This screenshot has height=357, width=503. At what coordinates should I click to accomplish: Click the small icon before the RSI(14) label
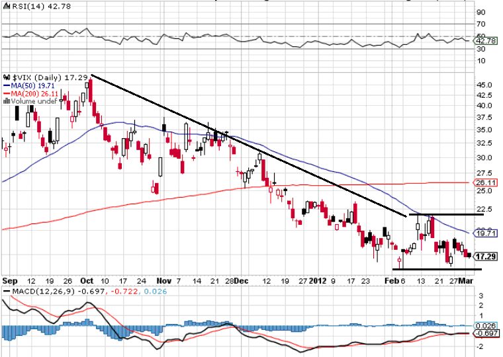click(7, 7)
